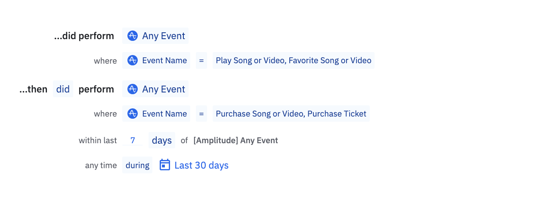The height and width of the screenshot is (209, 551).
Task: Change the equals operator before Purchase Song or Video
Action: (201, 114)
